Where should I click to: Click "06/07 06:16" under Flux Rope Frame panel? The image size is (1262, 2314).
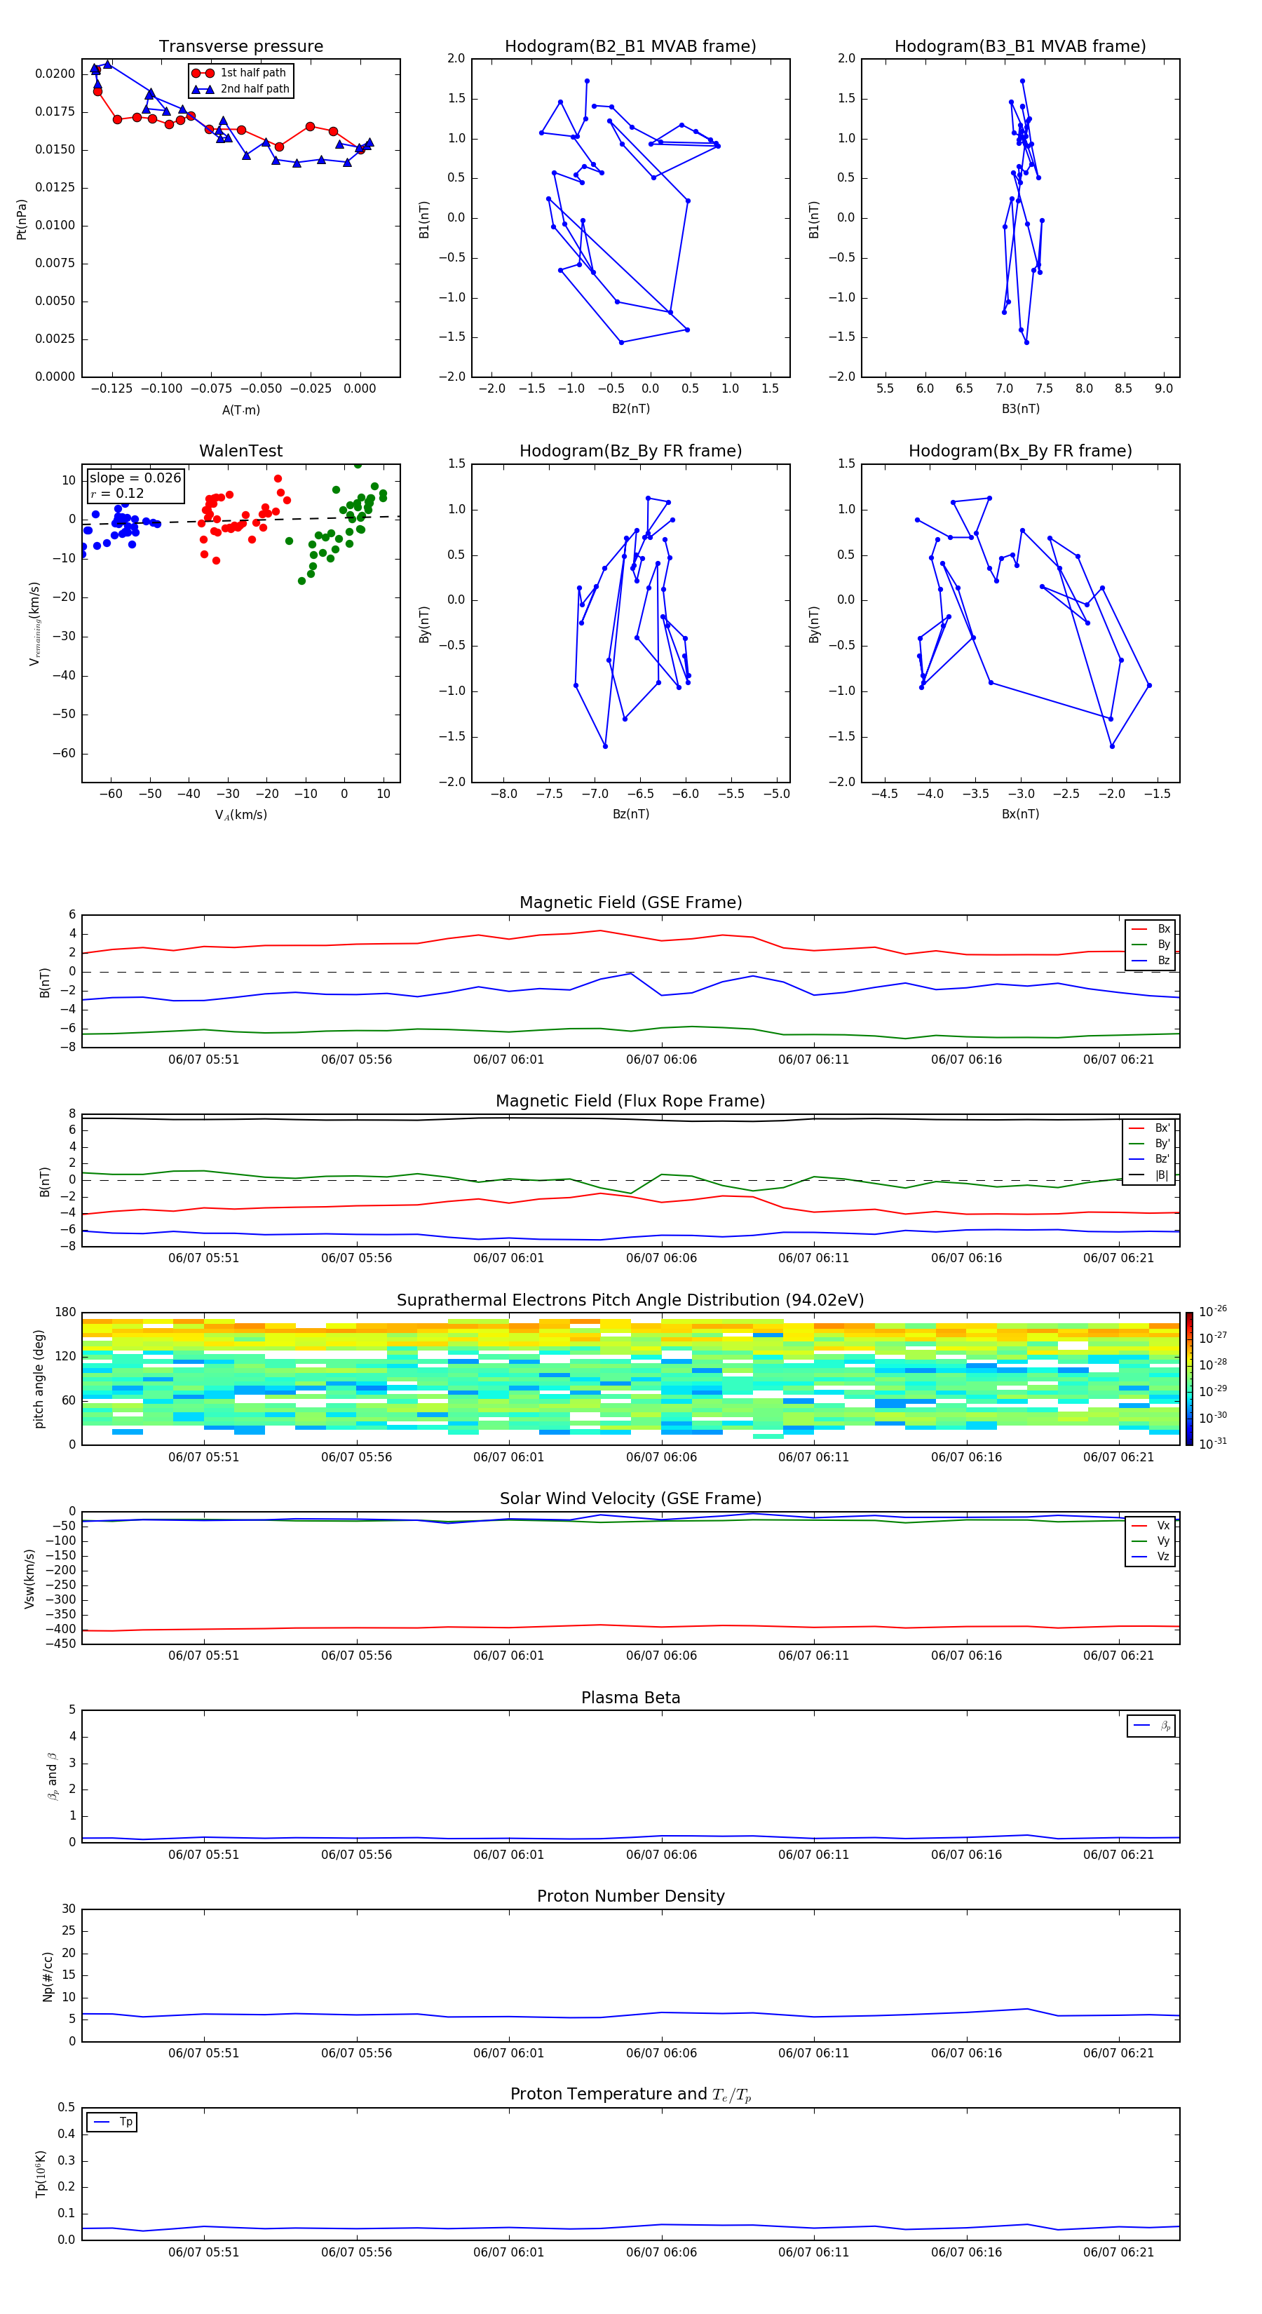coord(967,1259)
